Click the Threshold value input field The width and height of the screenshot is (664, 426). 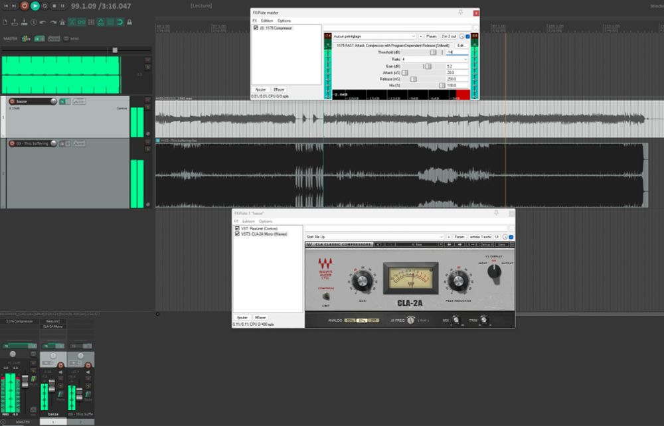pyautogui.click(x=457, y=52)
